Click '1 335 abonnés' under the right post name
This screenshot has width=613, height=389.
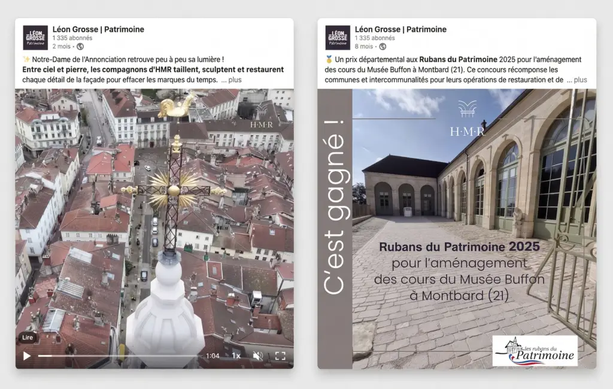click(374, 37)
